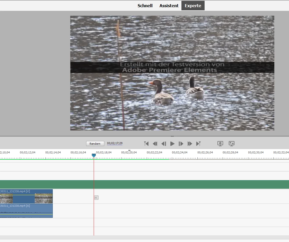Click the Rendern button

(x=95, y=143)
